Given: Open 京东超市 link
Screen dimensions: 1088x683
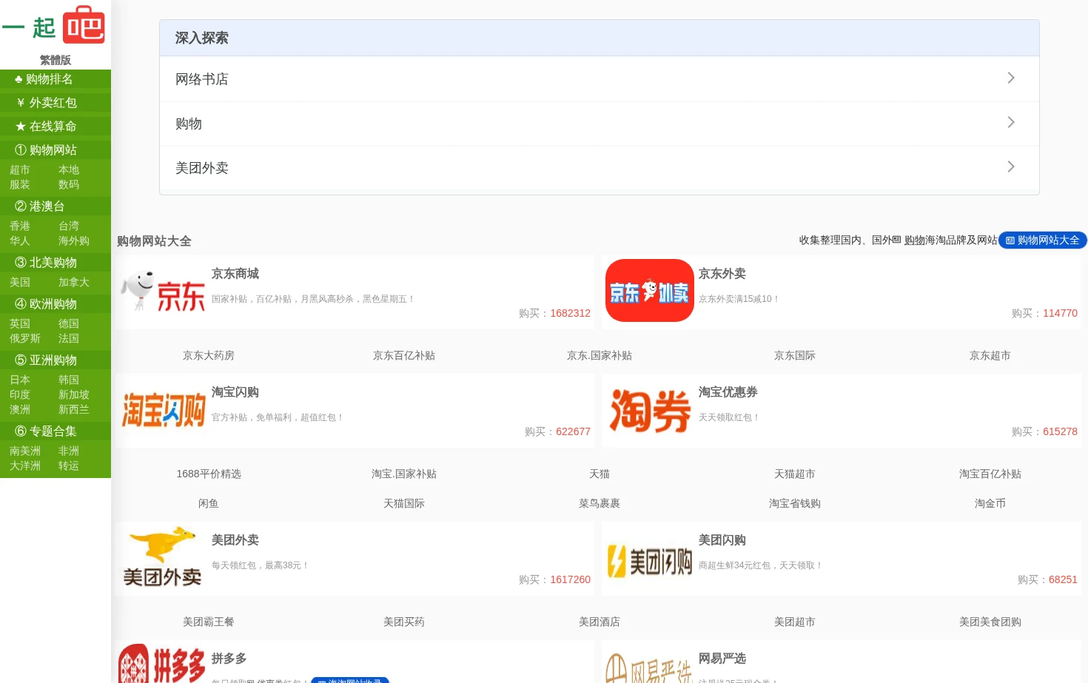Looking at the screenshot, I should pos(990,356).
